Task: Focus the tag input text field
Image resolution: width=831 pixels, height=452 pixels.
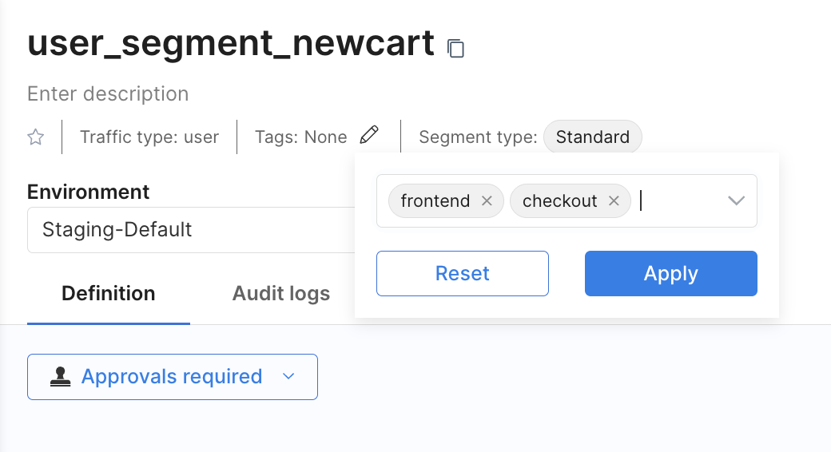Action: 679,201
